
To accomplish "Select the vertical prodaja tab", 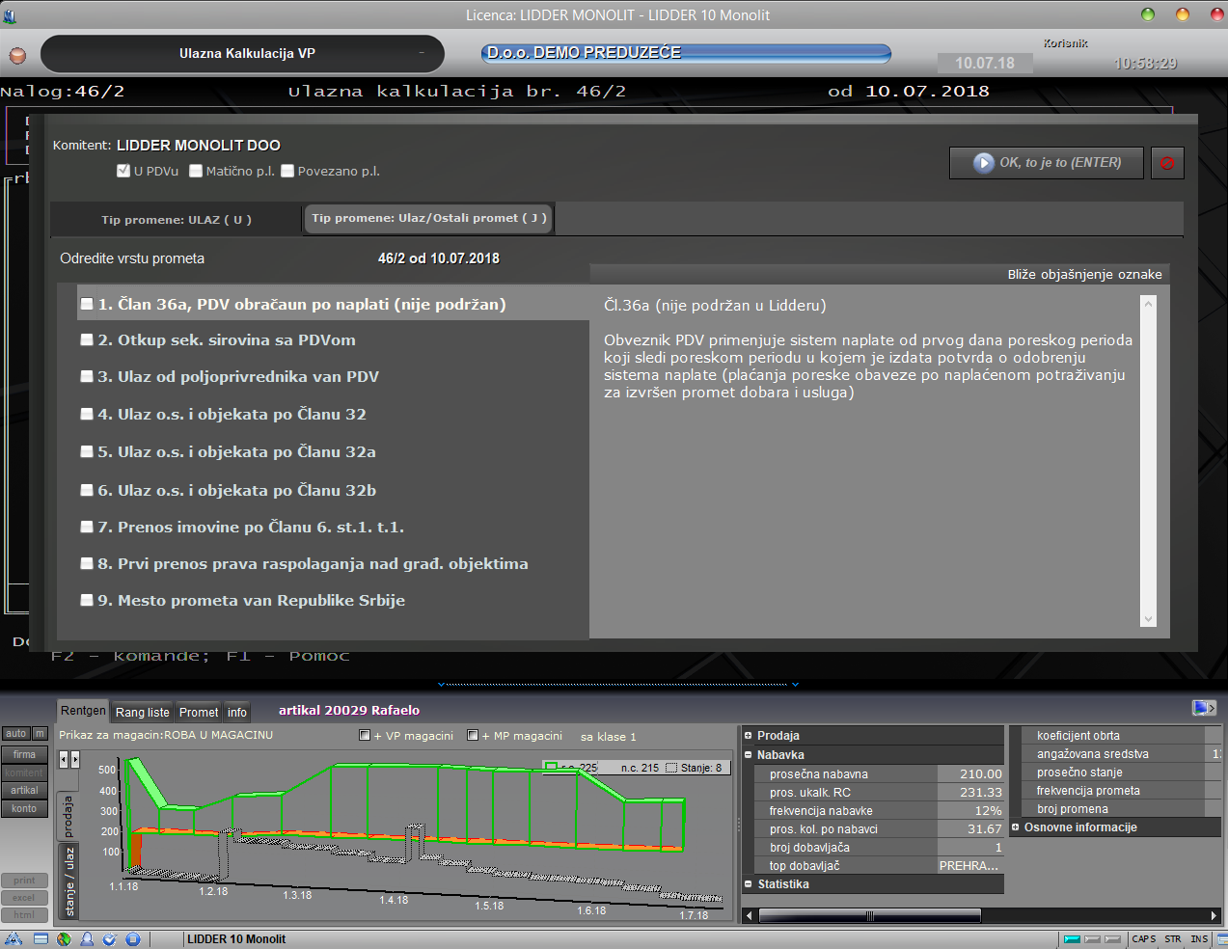I will coord(68,816).
